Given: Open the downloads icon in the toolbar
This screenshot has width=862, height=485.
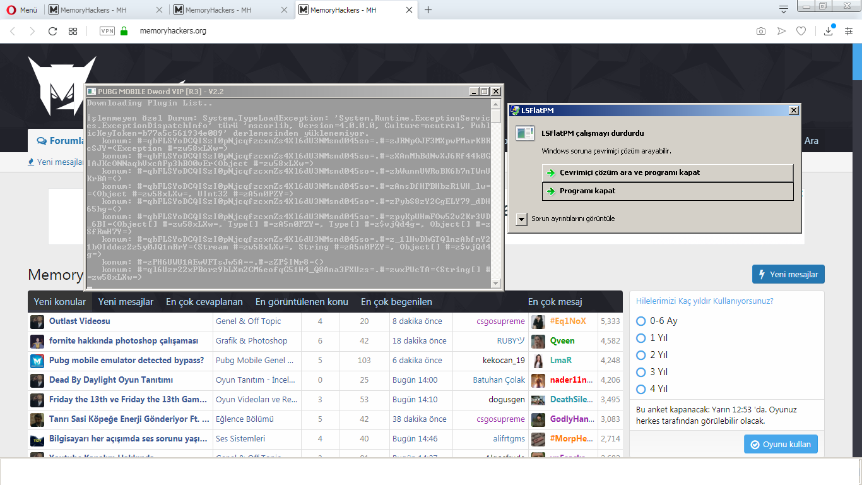Looking at the screenshot, I should 829,31.
